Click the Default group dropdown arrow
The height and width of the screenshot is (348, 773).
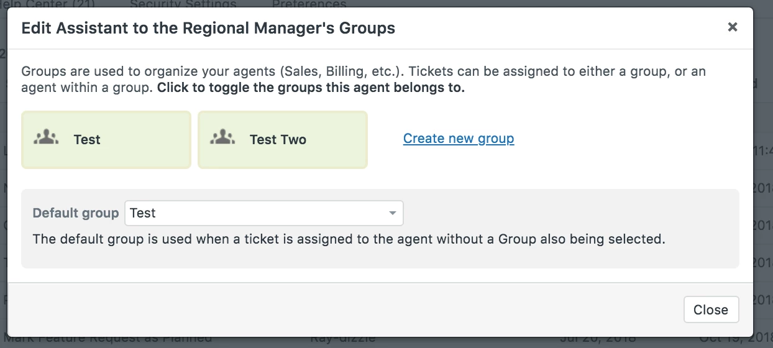(392, 213)
